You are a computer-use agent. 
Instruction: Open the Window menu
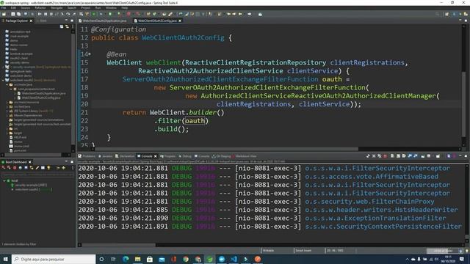coord(111,8)
